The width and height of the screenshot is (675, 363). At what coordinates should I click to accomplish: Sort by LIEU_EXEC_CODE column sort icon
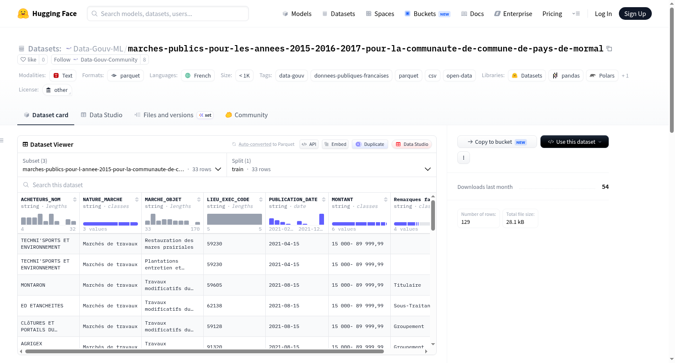tap(261, 199)
